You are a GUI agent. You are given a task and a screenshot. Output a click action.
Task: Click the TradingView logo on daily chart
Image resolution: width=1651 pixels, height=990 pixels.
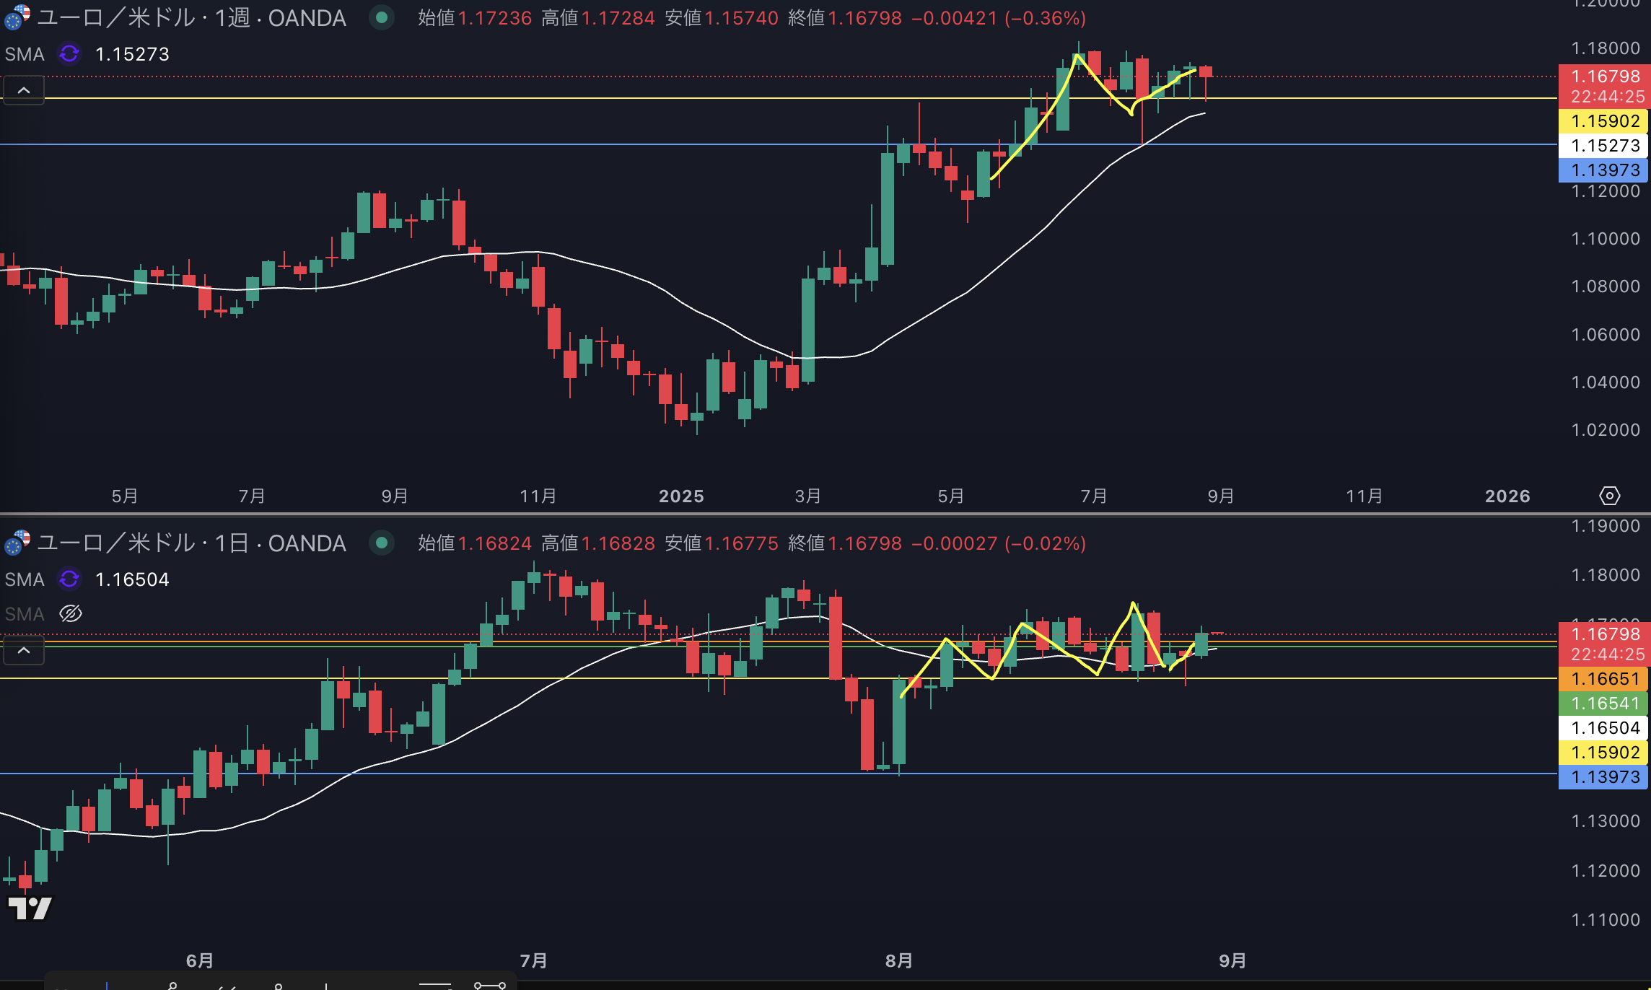(x=30, y=908)
